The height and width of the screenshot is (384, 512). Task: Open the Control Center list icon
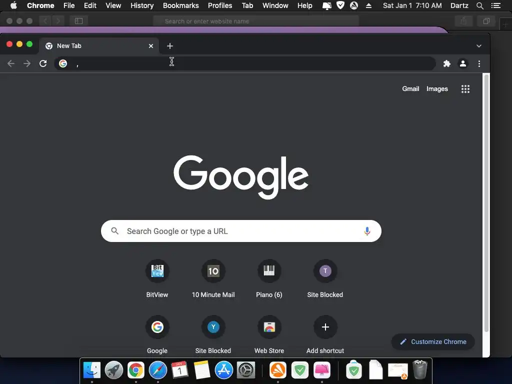[496, 5]
